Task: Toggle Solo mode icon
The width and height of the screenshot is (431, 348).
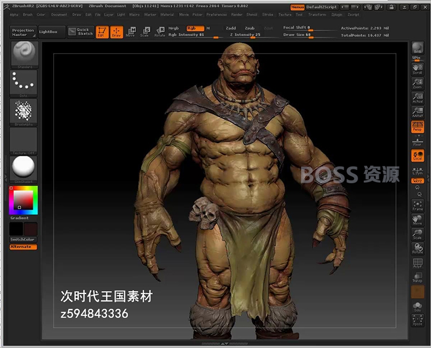Action: coord(418,307)
